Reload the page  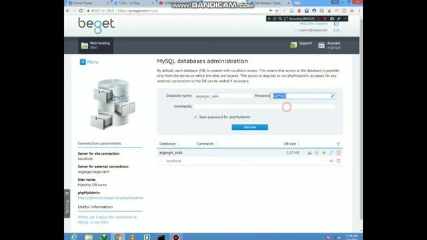pos(81,11)
